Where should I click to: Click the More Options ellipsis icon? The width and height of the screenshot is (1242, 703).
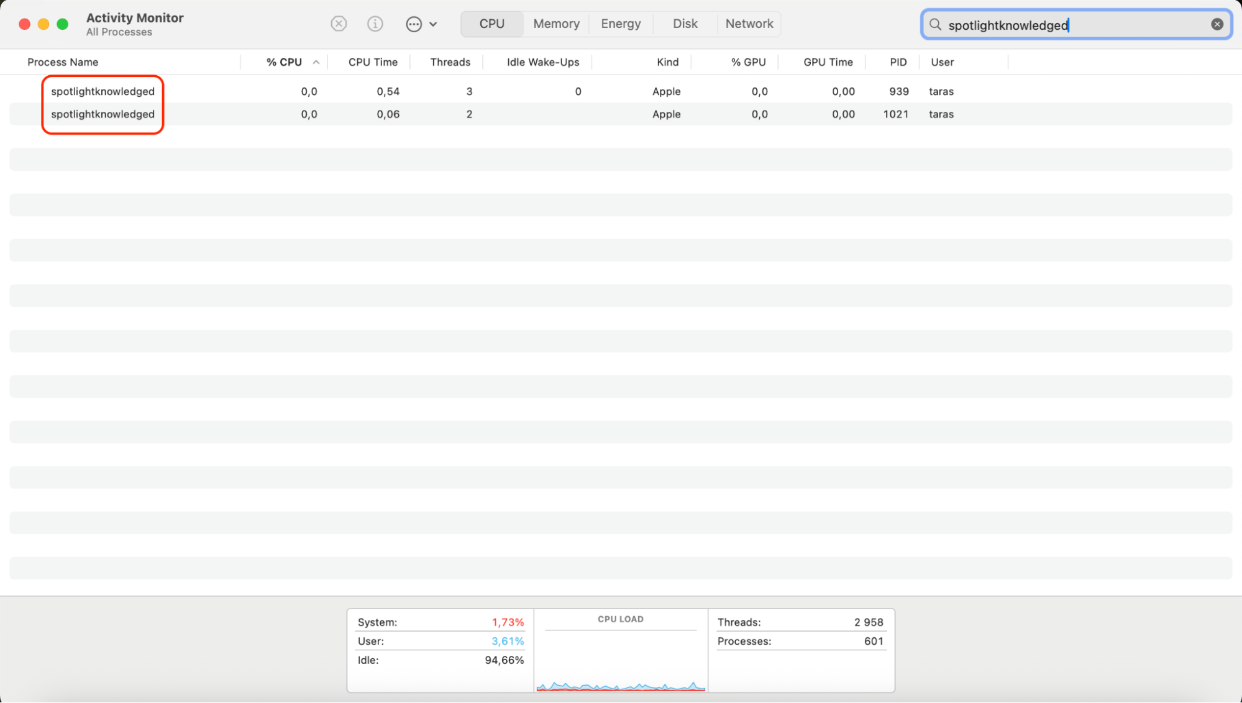(x=413, y=24)
